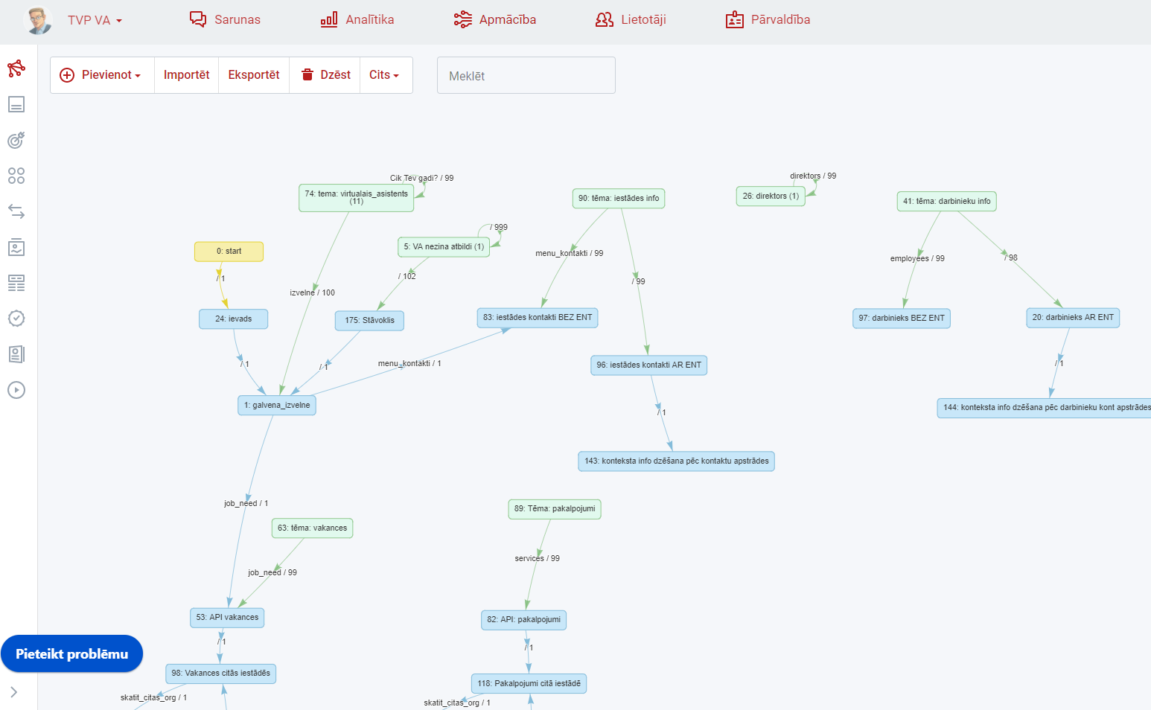Expand the Cits dropdown

pos(384,75)
